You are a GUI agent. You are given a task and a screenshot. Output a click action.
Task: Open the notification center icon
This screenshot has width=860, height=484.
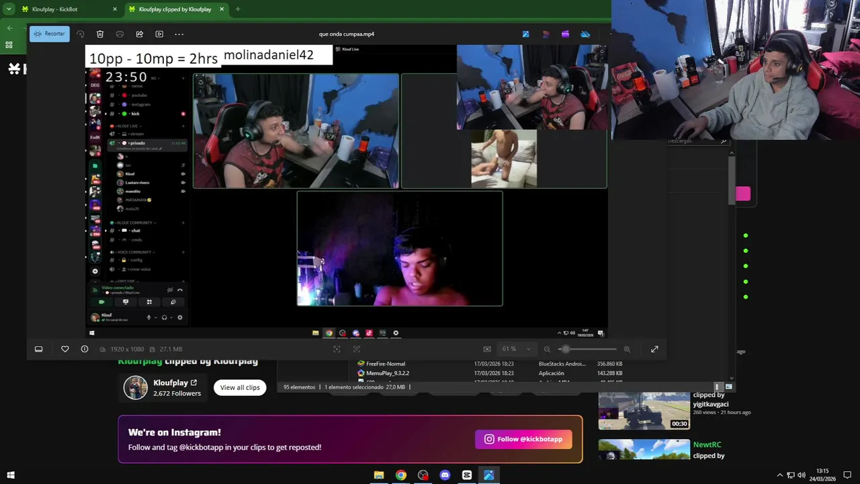click(847, 475)
